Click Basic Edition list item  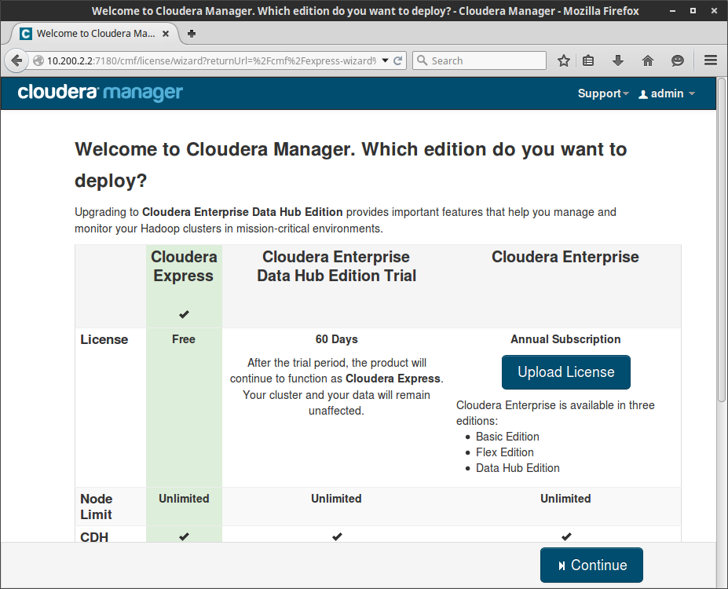point(507,437)
